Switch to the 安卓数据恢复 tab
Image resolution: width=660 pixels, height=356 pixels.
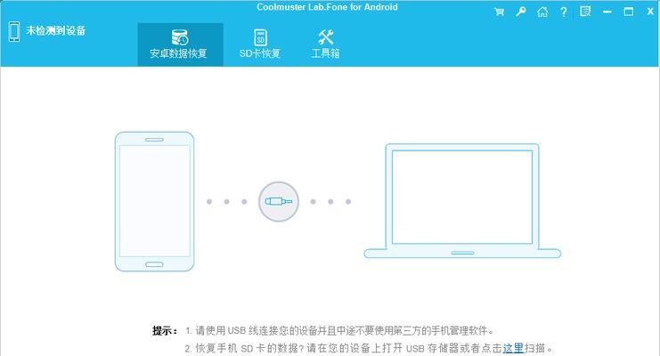click(x=180, y=44)
